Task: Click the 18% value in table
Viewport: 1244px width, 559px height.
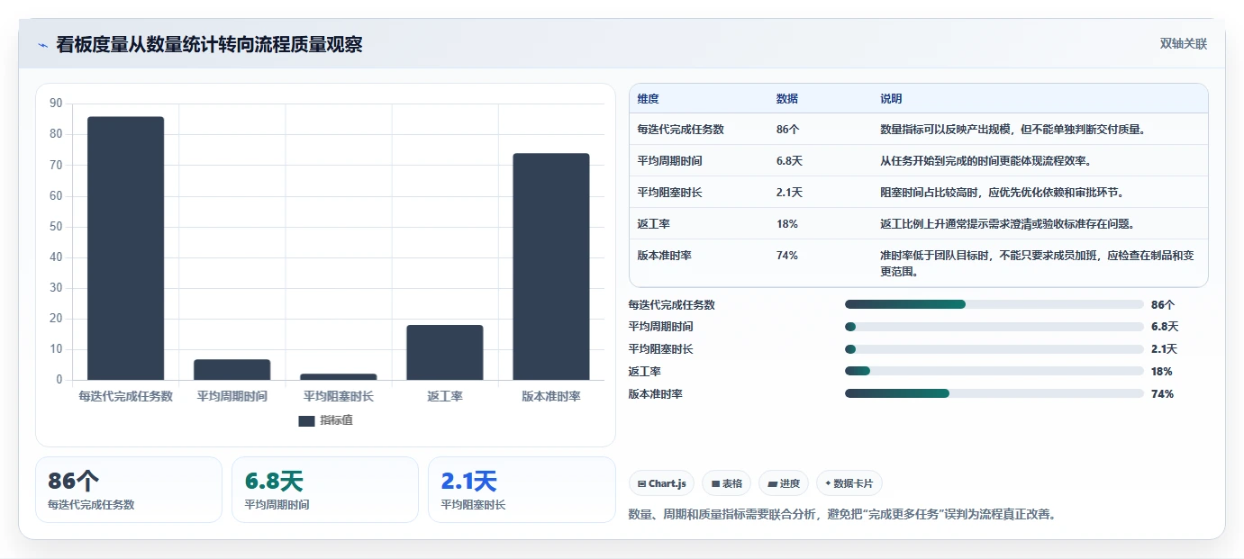Action: pos(786,224)
